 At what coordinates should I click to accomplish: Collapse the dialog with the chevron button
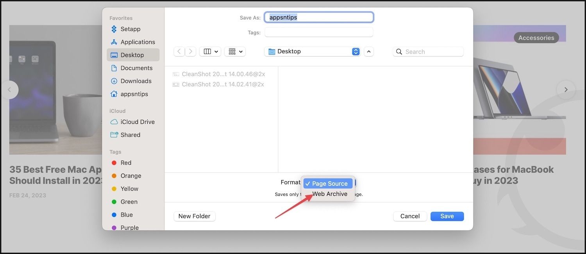click(368, 52)
